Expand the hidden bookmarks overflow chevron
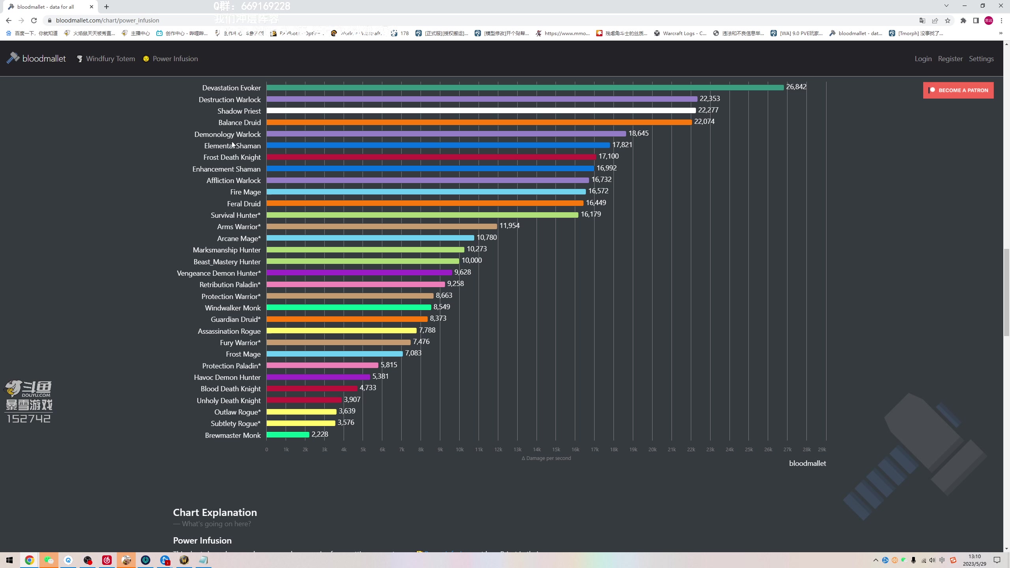 coord(1001,33)
